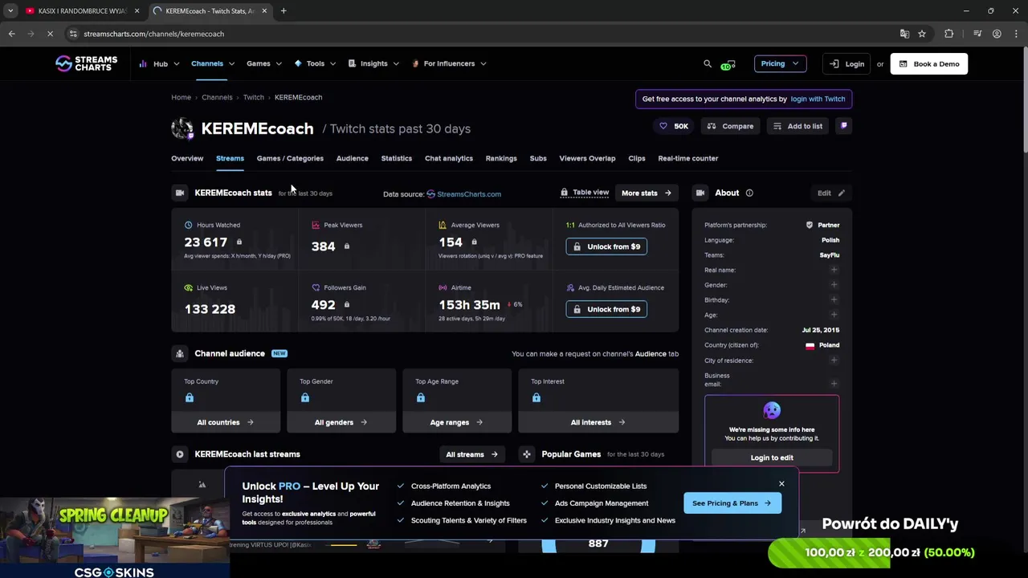Image resolution: width=1028 pixels, height=578 pixels.
Task: Go to Home breadcrumb link
Action: click(181, 97)
